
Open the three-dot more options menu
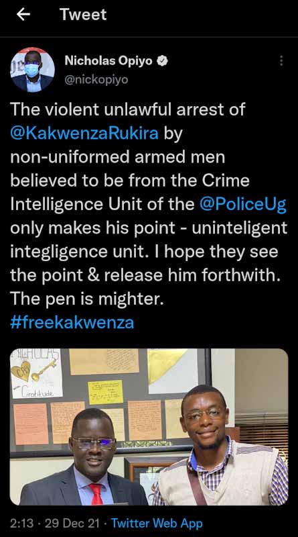click(x=281, y=61)
